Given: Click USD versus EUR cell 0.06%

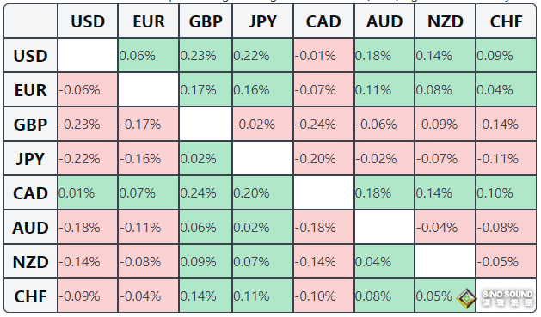Looking at the screenshot, I should pos(148,56).
